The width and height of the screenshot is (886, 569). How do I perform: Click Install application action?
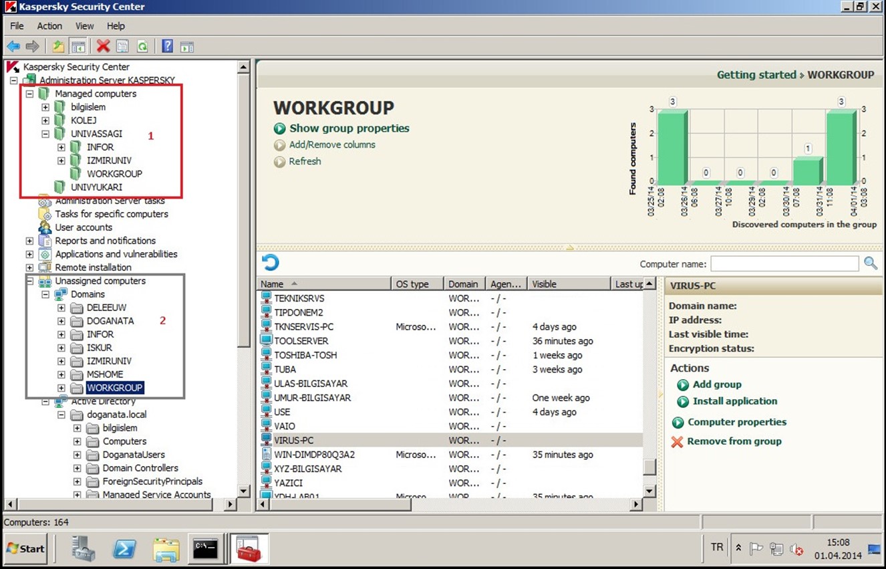(x=735, y=401)
